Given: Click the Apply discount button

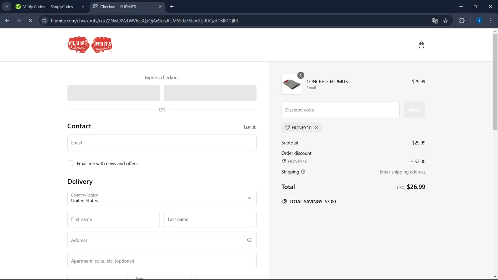Looking at the screenshot, I should click(x=414, y=110).
